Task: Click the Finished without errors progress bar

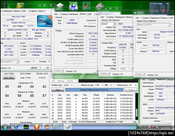Action: pos(94,90)
